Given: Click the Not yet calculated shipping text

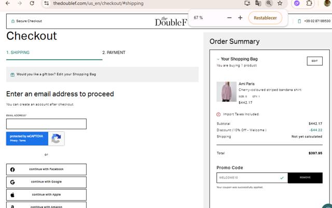Looking at the screenshot, I should 307,136.
